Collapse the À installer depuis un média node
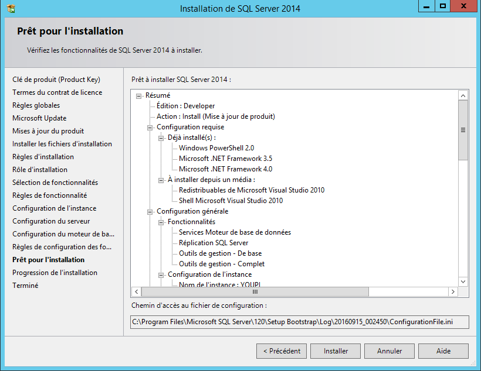The height and width of the screenshot is (371, 481). click(x=161, y=180)
